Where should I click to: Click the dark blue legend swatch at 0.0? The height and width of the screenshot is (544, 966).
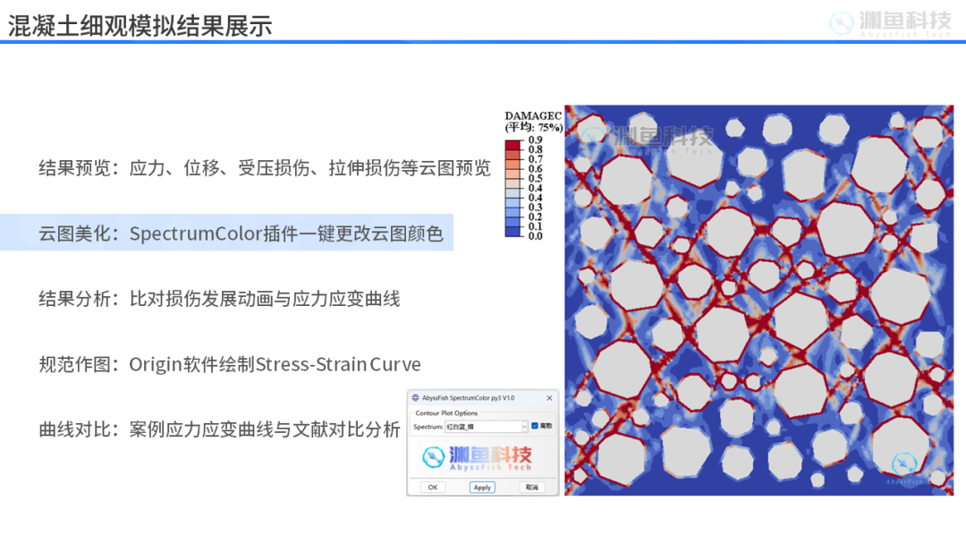(x=513, y=232)
